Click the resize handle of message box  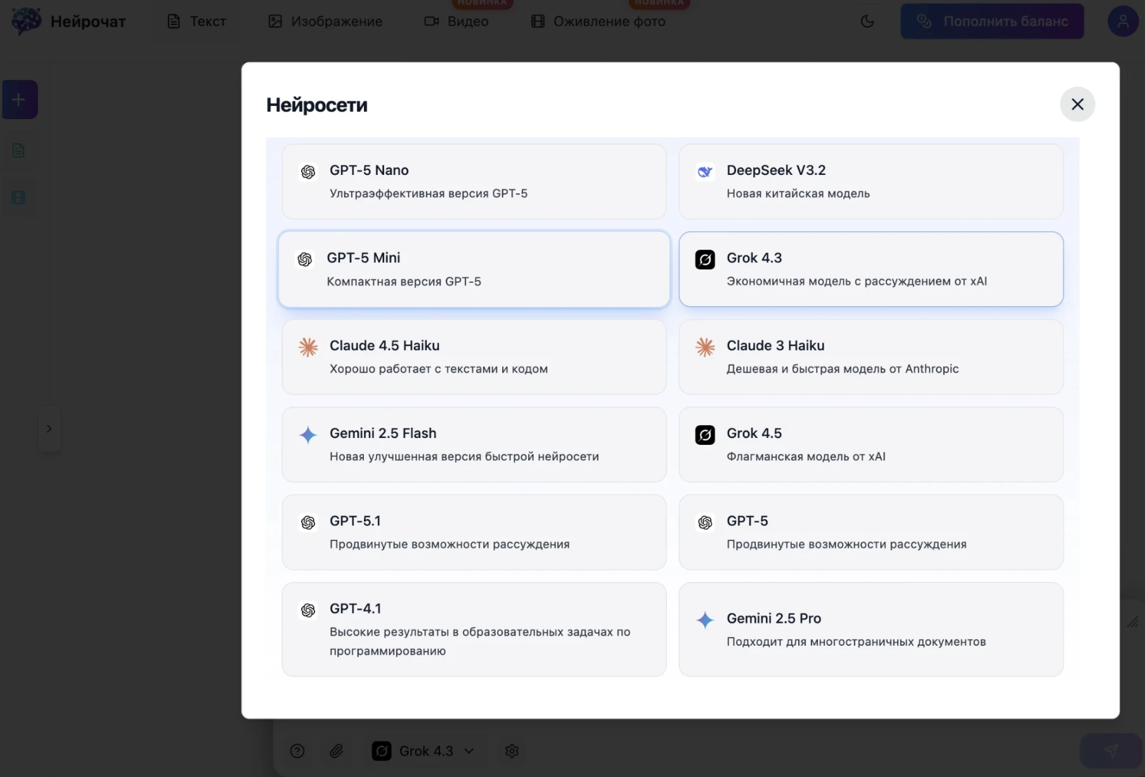1132,622
